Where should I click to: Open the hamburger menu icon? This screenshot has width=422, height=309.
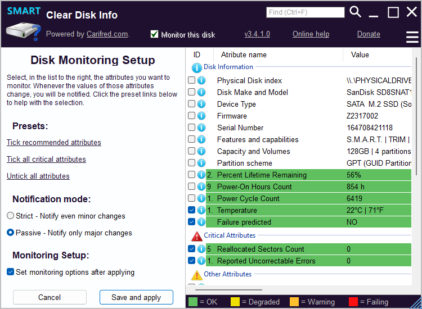tap(412, 37)
